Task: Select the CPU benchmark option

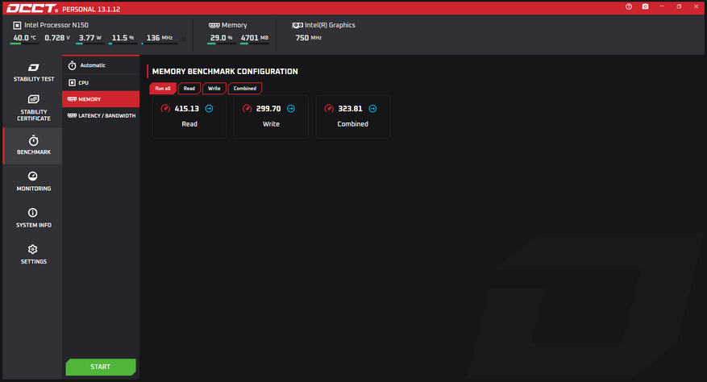Action: [x=101, y=82]
